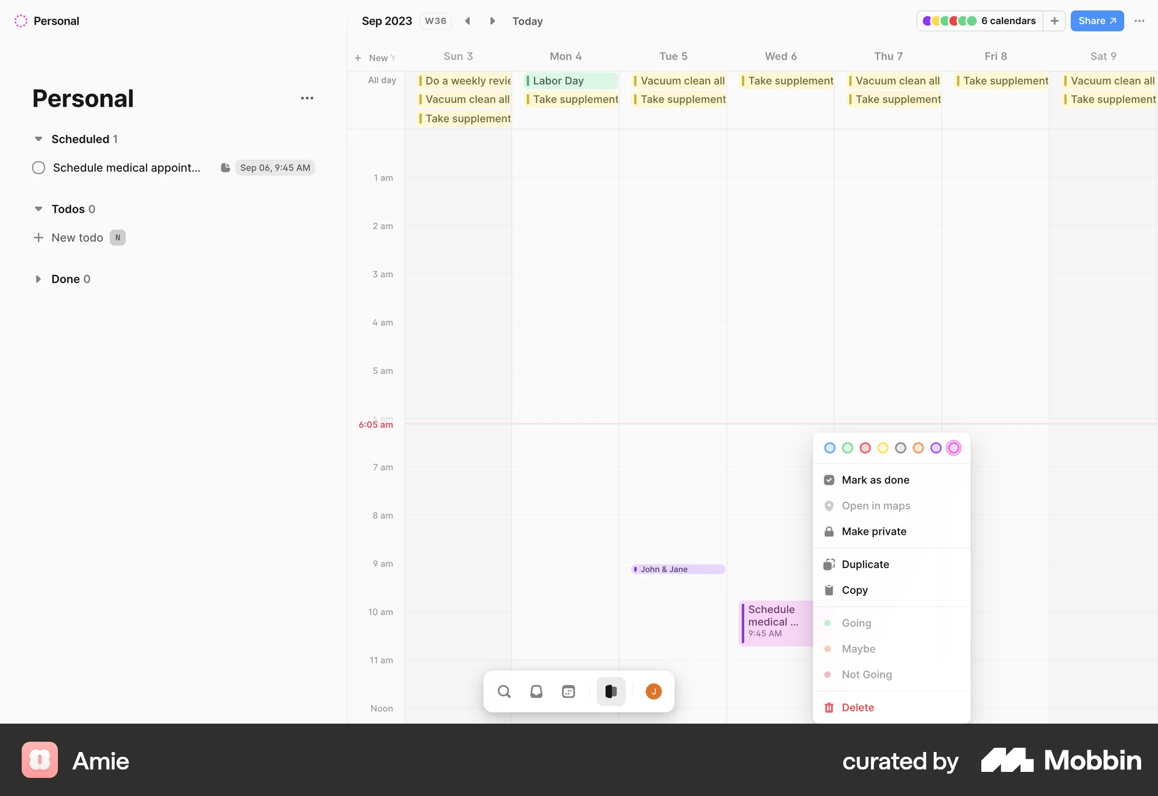
Task: Click the sidebar layout toggle icon in the toolbar
Action: point(610,691)
